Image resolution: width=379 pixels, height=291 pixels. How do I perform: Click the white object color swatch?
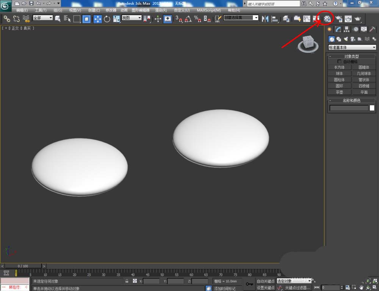click(x=372, y=108)
